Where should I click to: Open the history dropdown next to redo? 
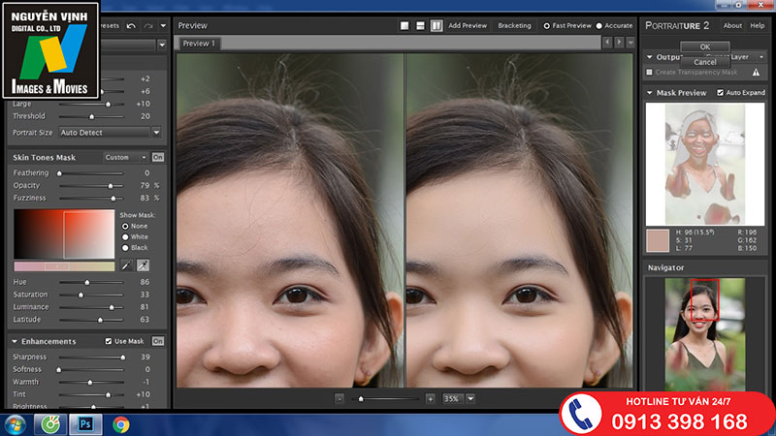click(163, 26)
